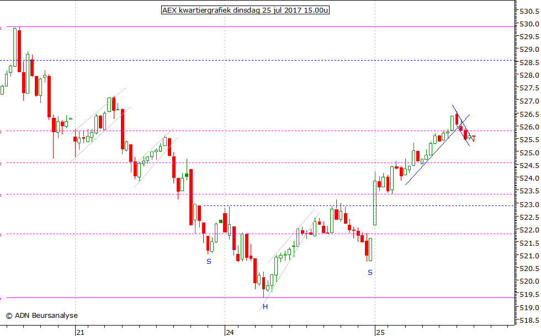This screenshot has width=541, height=336.
Task: Click the '© ADN Beursanalyse' copyright text
Action: click(x=42, y=315)
